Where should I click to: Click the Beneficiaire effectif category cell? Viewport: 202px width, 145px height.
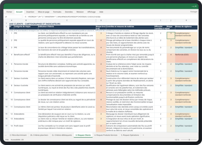tap(26, 58)
